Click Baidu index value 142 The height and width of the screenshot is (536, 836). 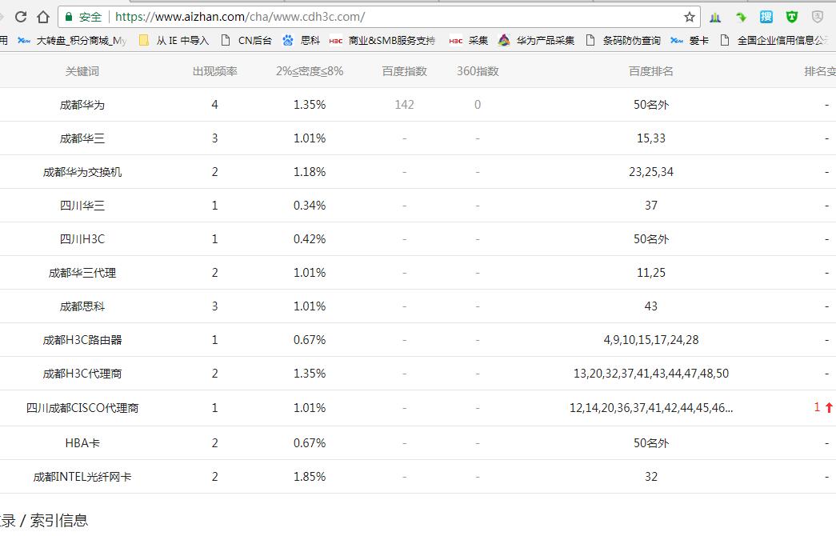click(404, 105)
